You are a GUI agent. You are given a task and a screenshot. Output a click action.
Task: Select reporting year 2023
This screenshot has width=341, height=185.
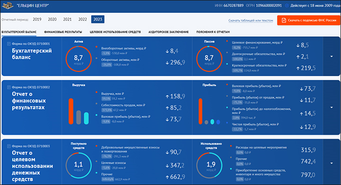click(x=98, y=19)
